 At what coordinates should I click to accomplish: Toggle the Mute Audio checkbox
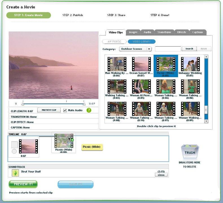[x=65, y=110]
